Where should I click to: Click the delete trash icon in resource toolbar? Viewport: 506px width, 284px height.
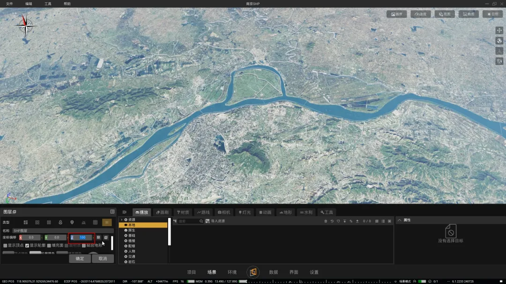click(326, 221)
